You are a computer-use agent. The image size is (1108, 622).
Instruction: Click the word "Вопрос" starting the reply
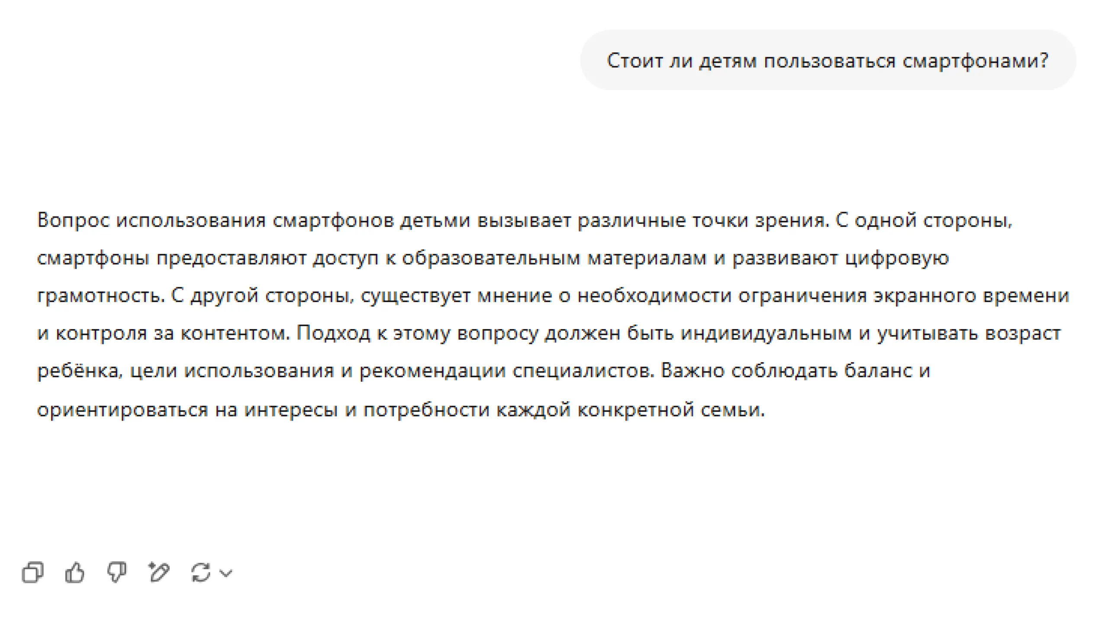[74, 220]
